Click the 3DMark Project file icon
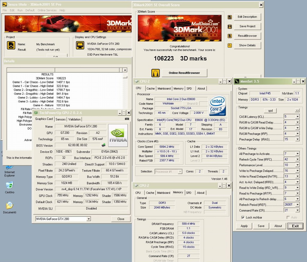 (x=11, y=45)
